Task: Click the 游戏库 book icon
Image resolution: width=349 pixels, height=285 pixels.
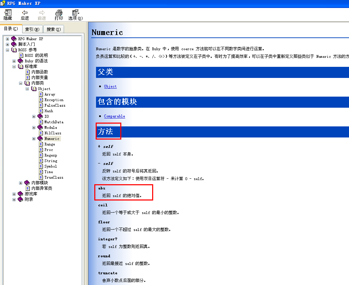Action: click(x=20, y=194)
